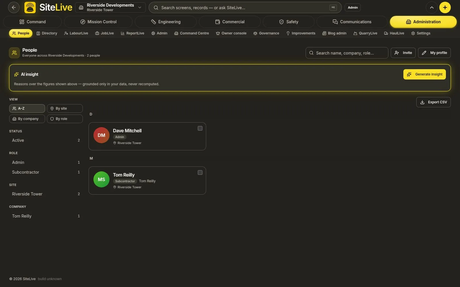The image size is (460, 287).
Task: Open the Admin sub-tab
Action: point(160,33)
